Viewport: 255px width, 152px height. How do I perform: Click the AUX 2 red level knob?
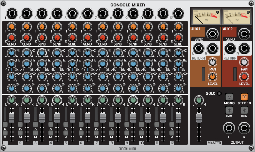(x=244, y=76)
